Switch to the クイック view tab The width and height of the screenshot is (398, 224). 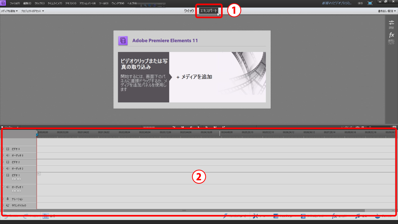[189, 11]
